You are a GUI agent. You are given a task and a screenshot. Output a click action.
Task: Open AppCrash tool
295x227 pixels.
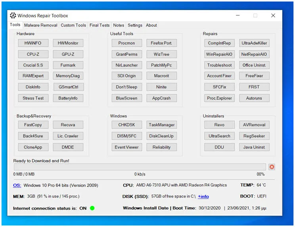pyautogui.click(x=161, y=98)
